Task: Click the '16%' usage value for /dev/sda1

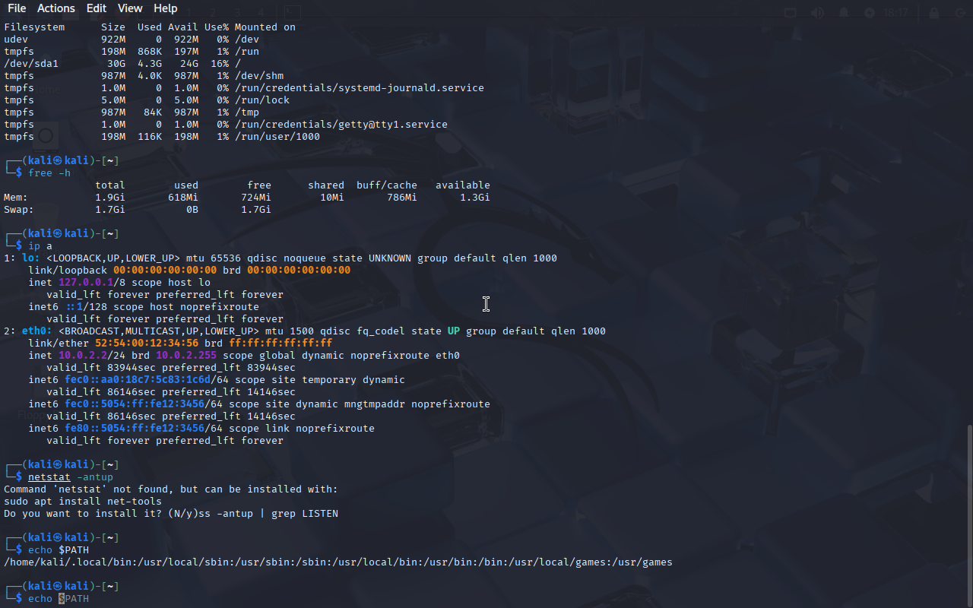Action: point(220,64)
